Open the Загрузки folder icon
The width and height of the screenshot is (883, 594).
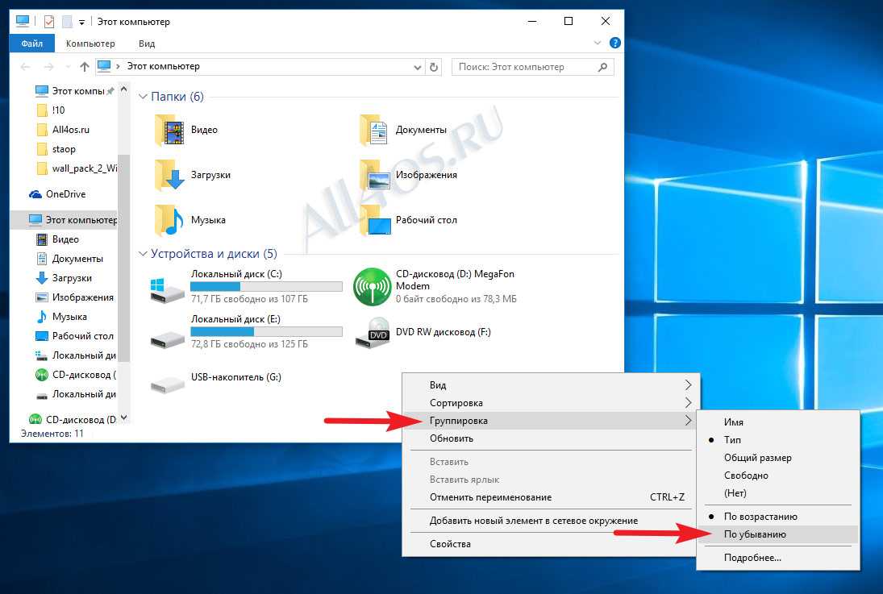(x=169, y=175)
